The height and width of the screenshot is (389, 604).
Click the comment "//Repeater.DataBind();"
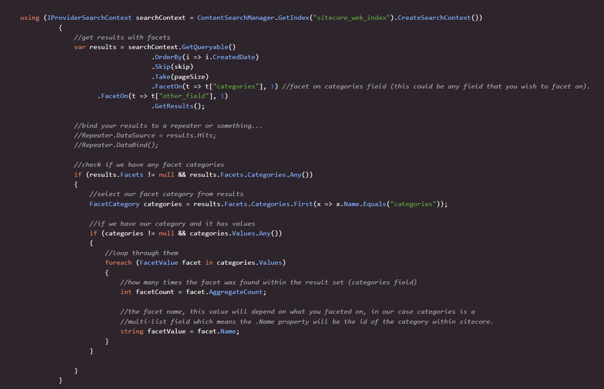116,145
